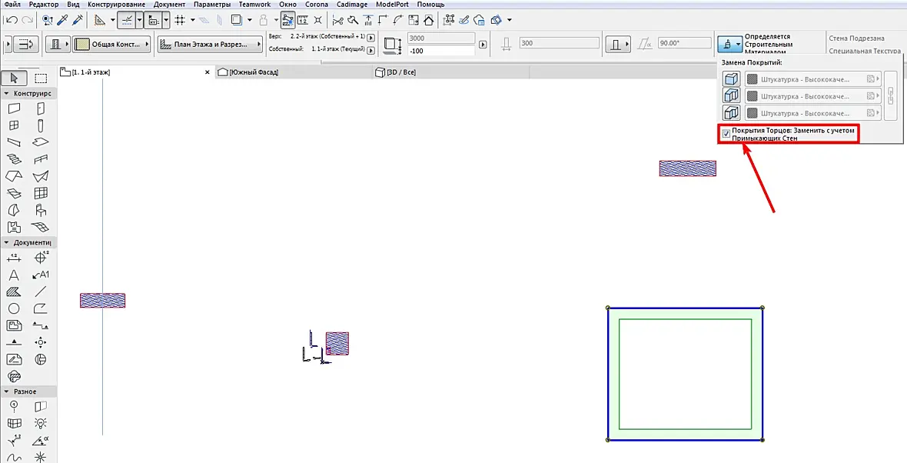Activate the Lamp tool
This screenshot has width=907, height=463.
[x=41, y=423]
